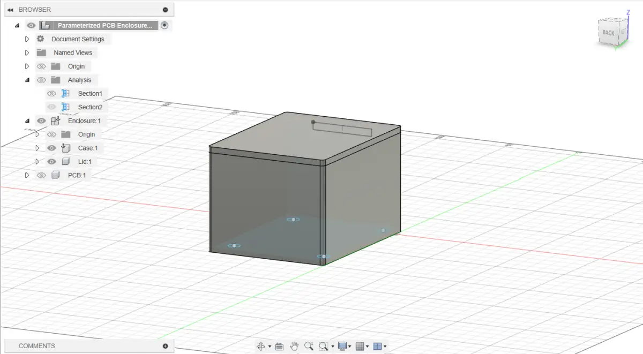The width and height of the screenshot is (643, 354).
Task: Click the Look At tool icon
Action: [279, 347]
